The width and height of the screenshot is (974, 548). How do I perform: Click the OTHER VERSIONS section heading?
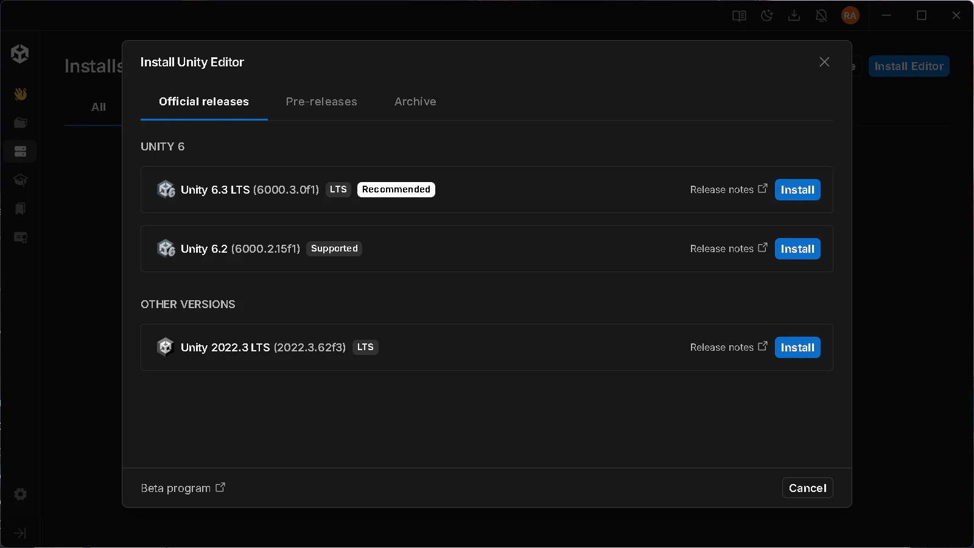click(x=188, y=304)
